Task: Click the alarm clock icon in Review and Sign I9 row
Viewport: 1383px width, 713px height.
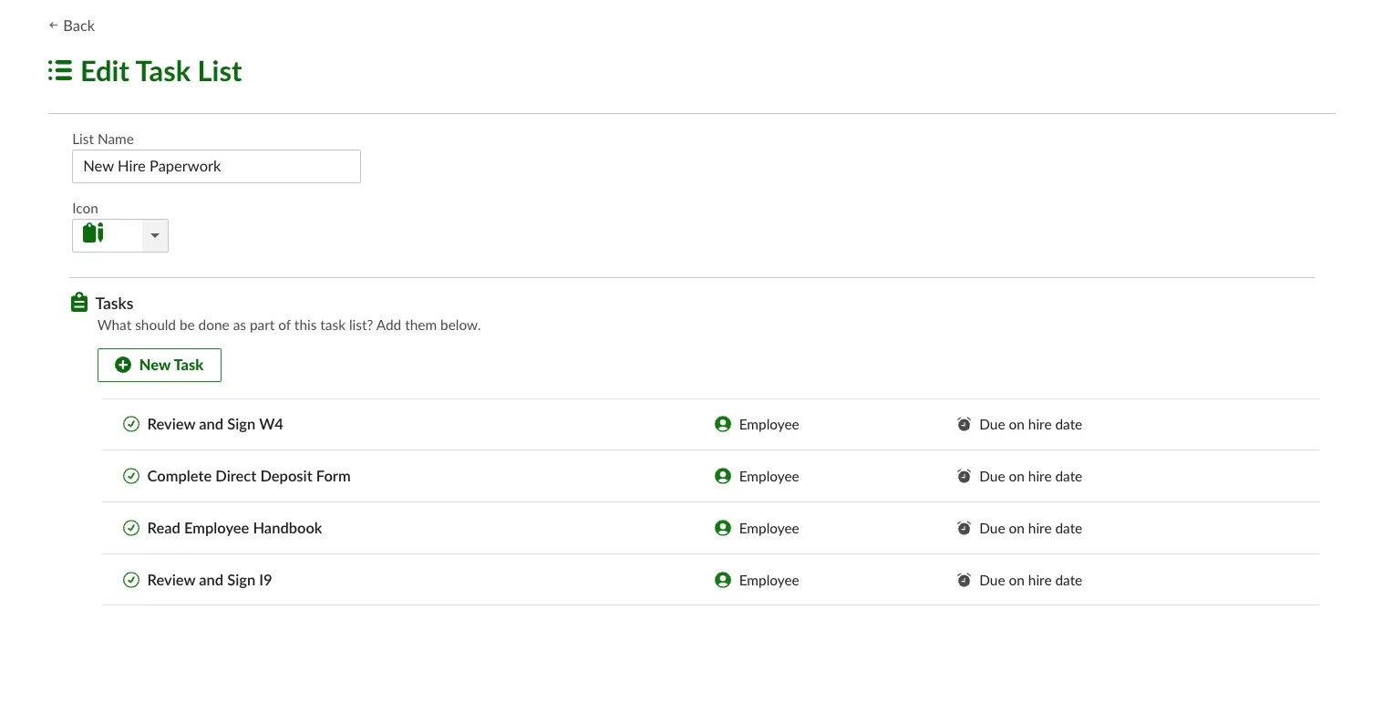Action: point(964,580)
